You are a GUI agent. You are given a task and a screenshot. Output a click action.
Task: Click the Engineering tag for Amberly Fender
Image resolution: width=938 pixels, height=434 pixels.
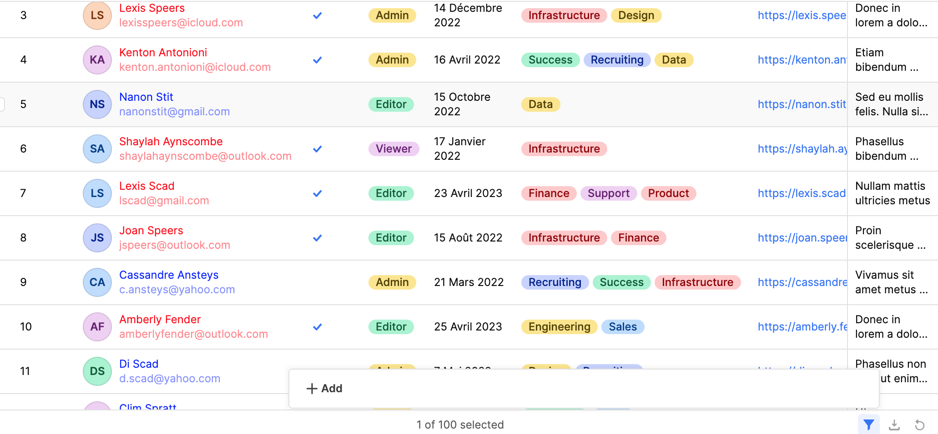pyautogui.click(x=559, y=327)
